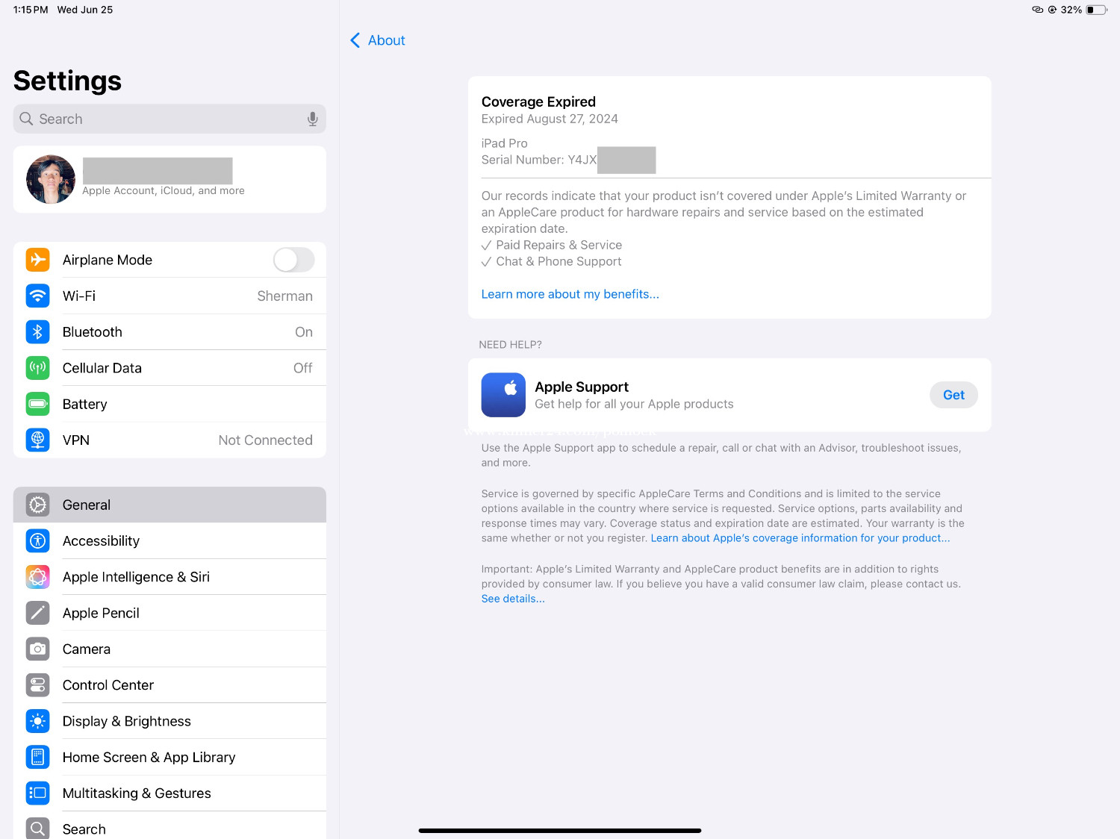Tap the profile avatar photo
1120x839 pixels.
coord(51,179)
